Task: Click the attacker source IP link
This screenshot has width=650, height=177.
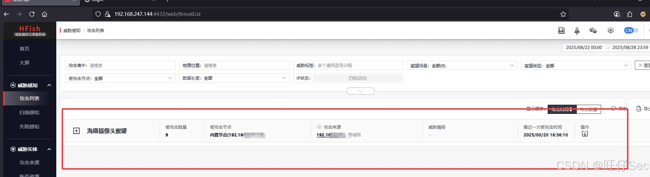Action: (x=331, y=135)
